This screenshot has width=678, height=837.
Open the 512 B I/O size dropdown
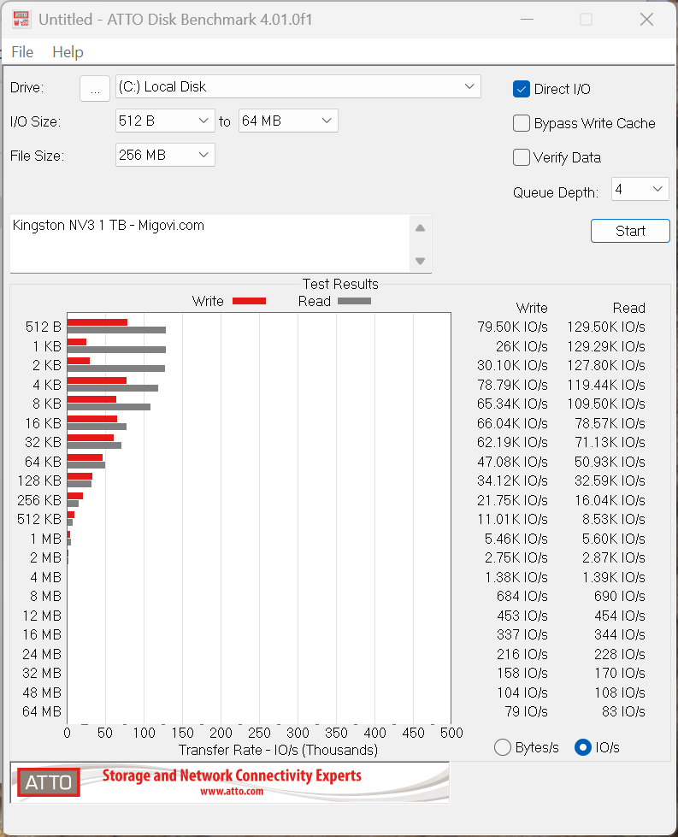pos(165,121)
